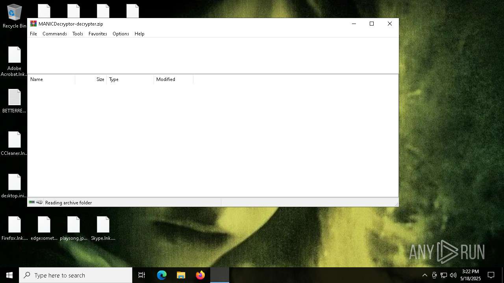Launch Microsoft Edge from taskbar

coord(162,275)
